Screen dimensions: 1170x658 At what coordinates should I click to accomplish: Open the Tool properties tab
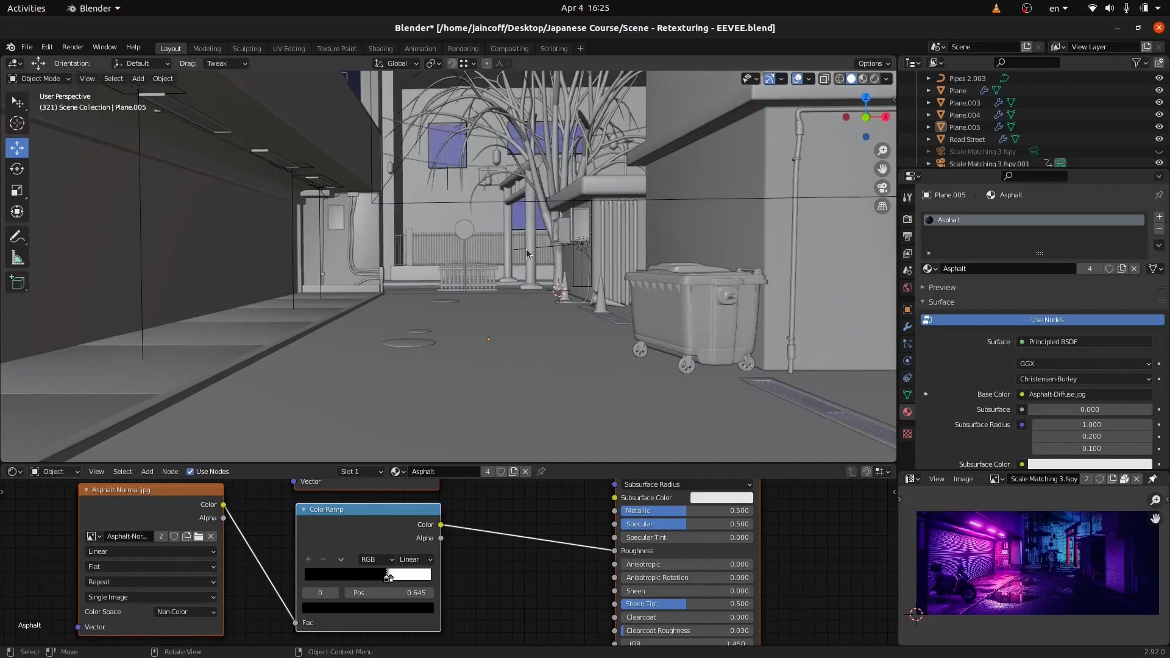pos(907,197)
